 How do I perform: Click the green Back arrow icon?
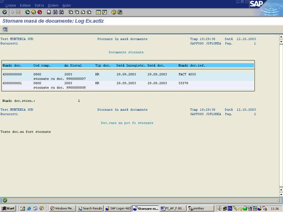tap(28, 12)
